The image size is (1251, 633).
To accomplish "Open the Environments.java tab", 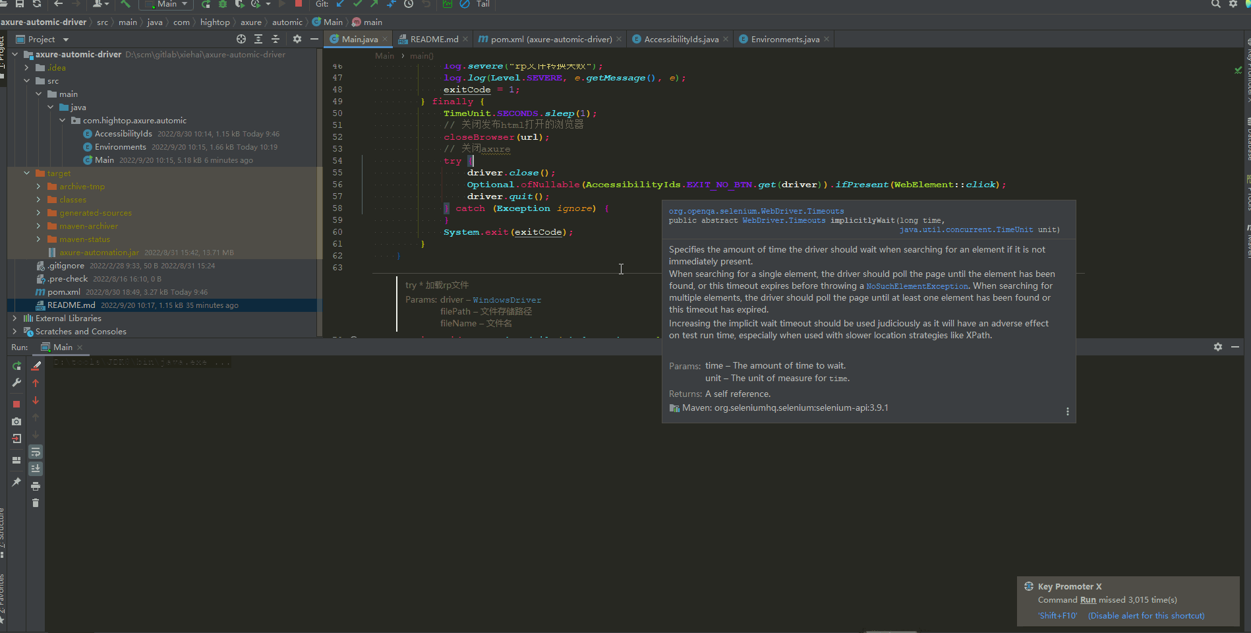I will pyautogui.click(x=784, y=39).
